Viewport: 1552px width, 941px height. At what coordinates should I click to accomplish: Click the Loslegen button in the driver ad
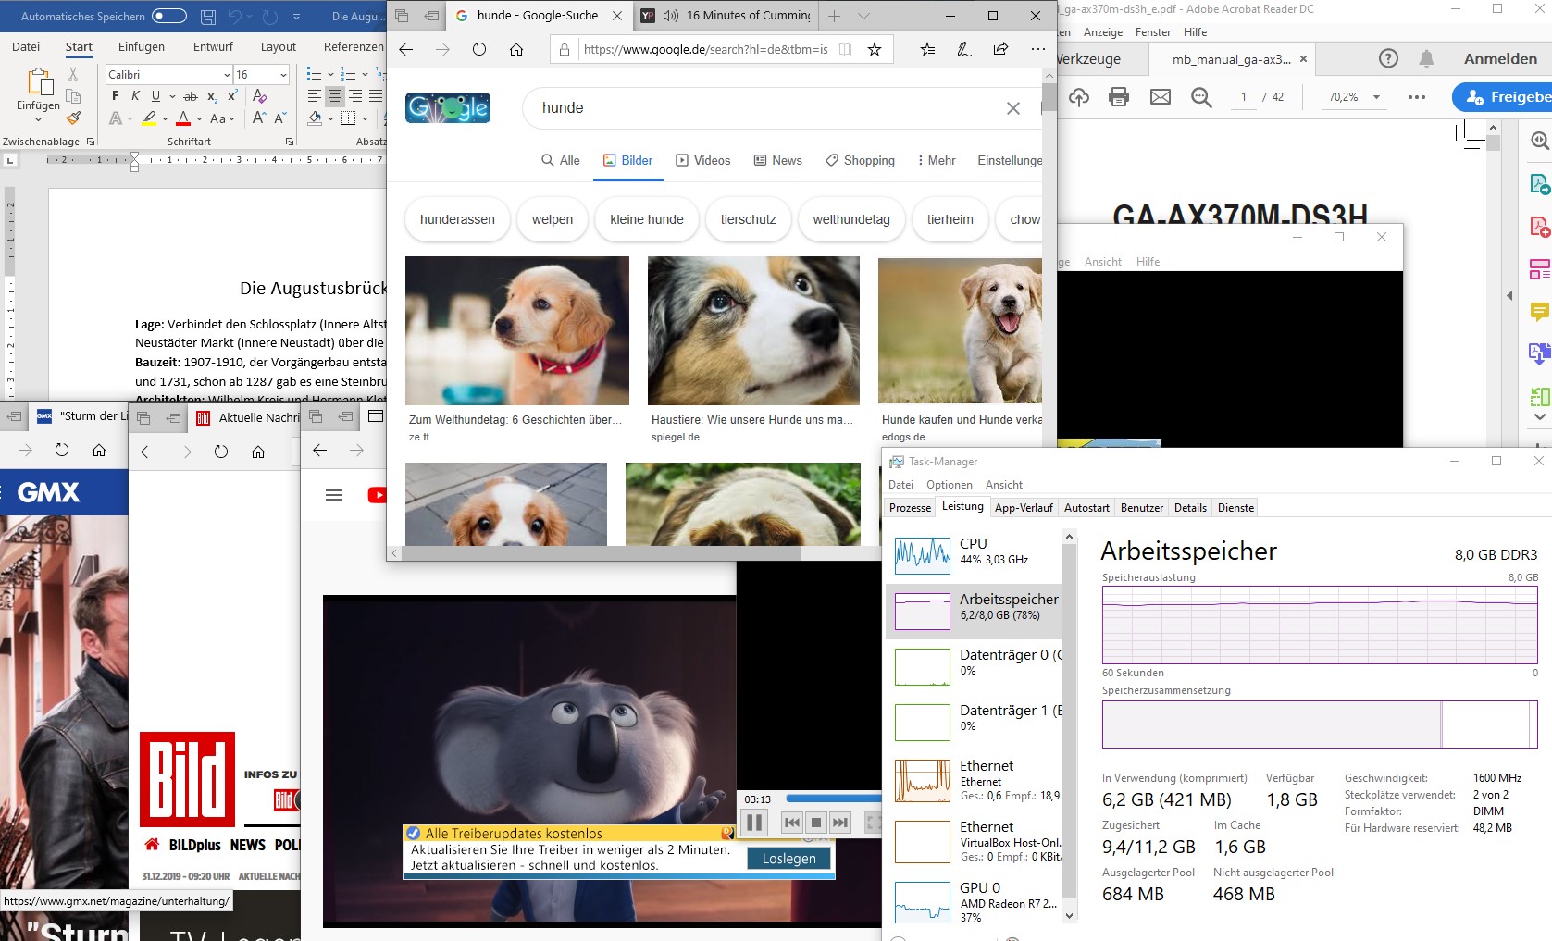tap(788, 859)
